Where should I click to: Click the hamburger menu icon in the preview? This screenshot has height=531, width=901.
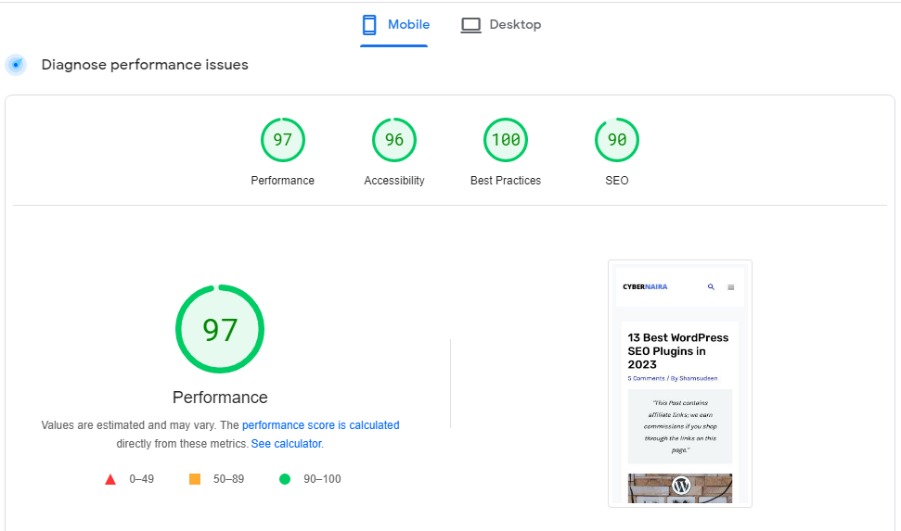click(x=731, y=287)
